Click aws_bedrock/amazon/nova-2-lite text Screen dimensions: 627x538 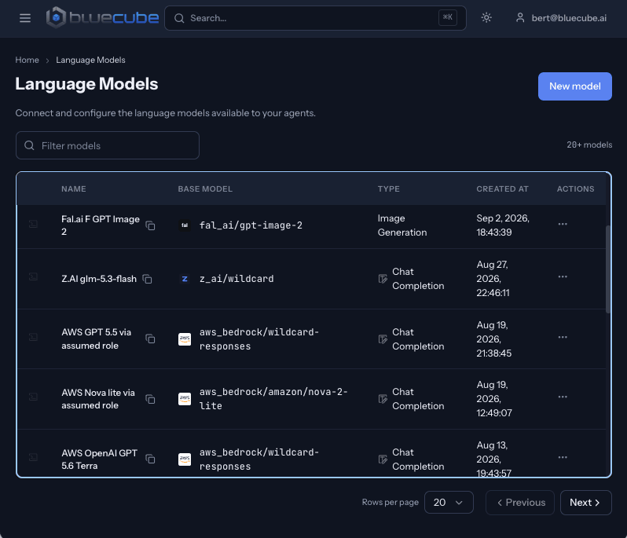(x=273, y=399)
